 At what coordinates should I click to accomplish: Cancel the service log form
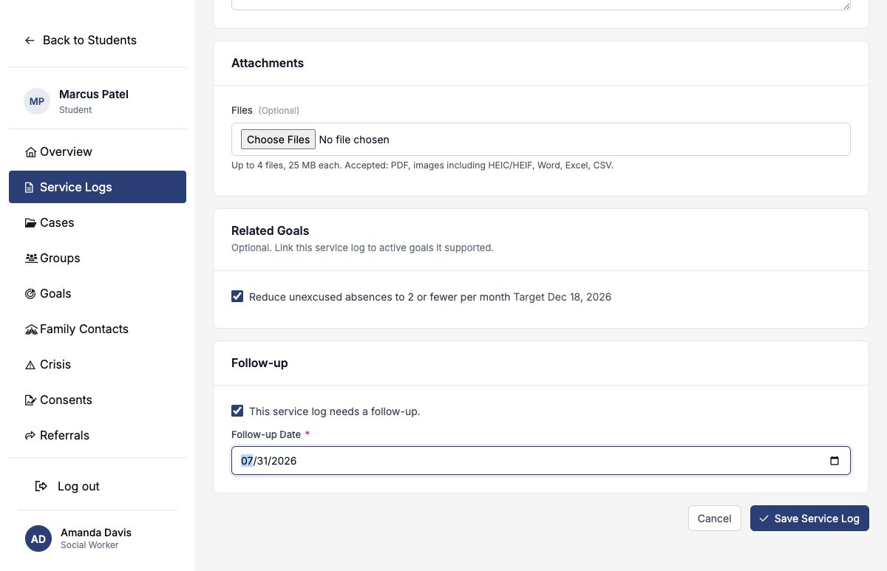(714, 519)
